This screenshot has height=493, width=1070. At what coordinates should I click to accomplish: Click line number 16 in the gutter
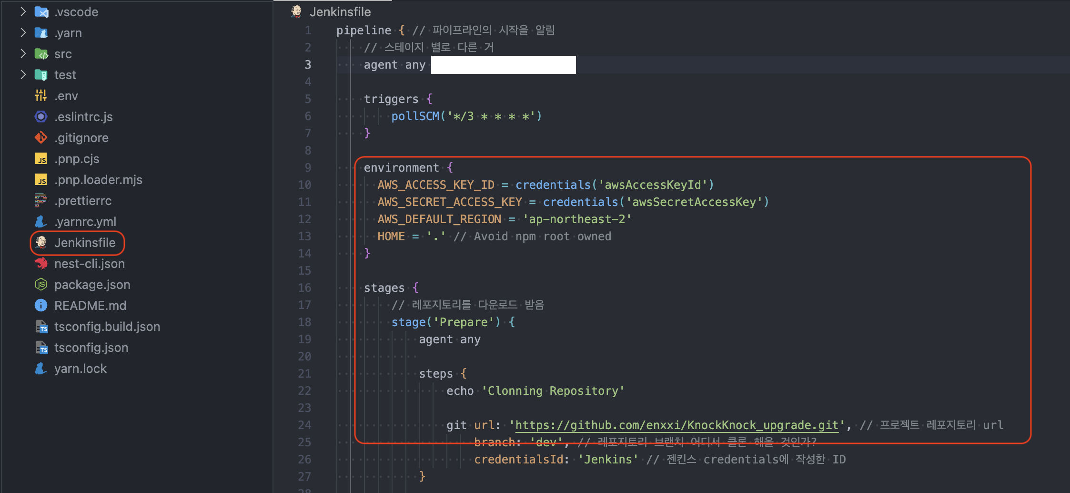(304, 288)
